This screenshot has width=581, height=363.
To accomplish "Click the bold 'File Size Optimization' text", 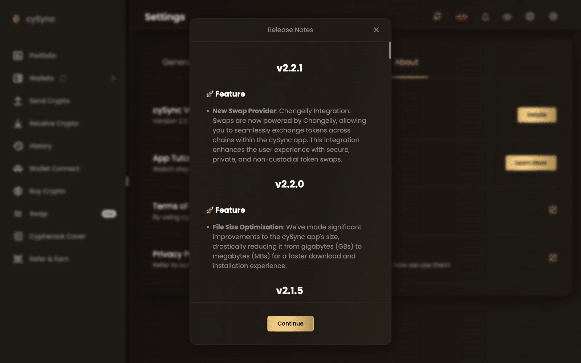I will coord(248,227).
